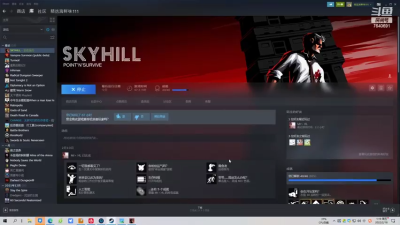400x225 pixels.
Task: Collapse the 最近 recent group
Action: click(x=3, y=45)
